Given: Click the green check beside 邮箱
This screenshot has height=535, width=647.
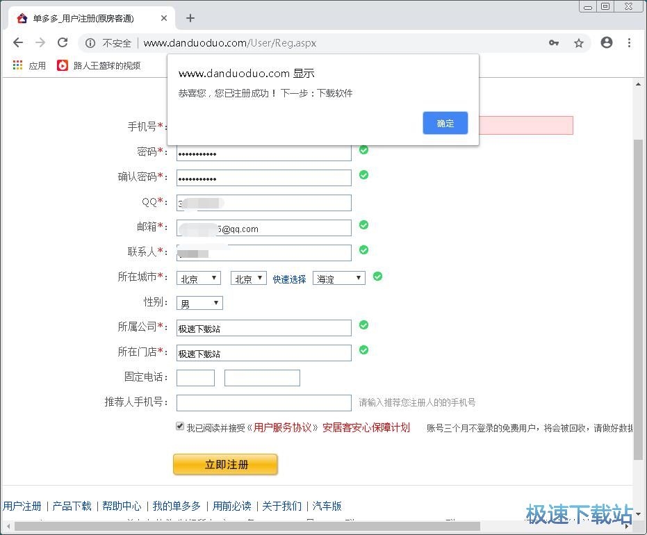Looking at the screenshot, I should coord(363,225).
